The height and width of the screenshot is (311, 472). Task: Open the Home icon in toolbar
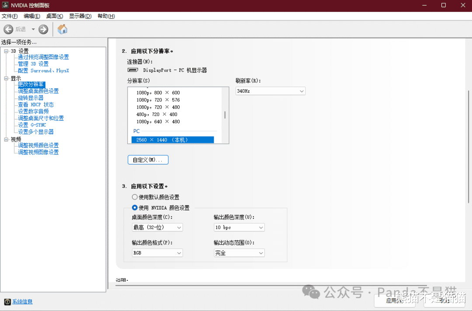[62, 29]
